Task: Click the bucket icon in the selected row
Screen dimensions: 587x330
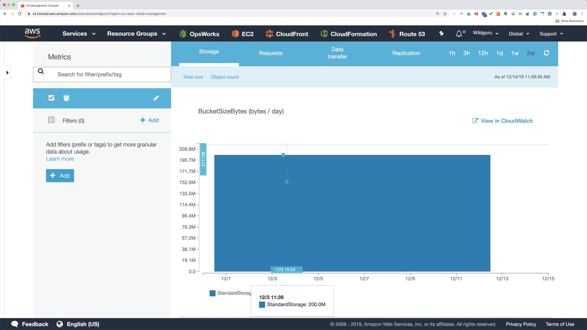Action: click(66, 98)
